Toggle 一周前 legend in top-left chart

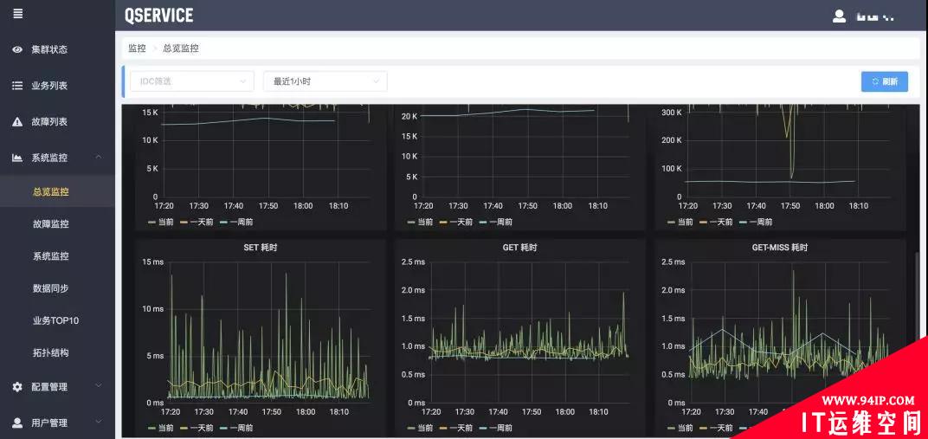[x=236, y=222]
